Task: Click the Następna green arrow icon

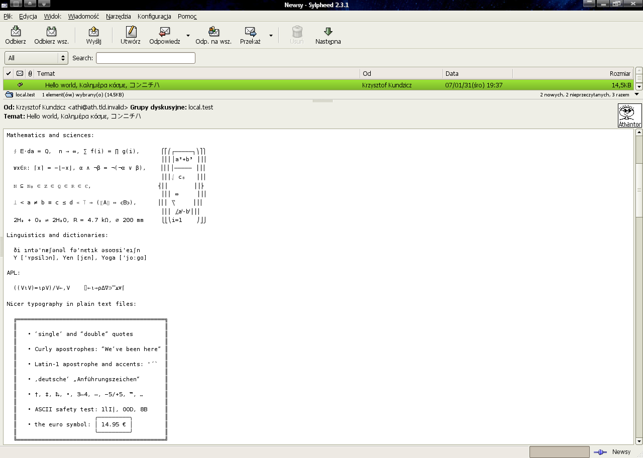Action: 328,32
